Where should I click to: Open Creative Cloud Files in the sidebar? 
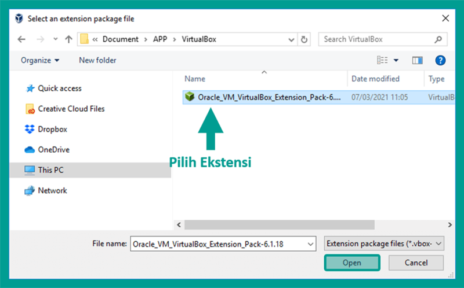click(65, 109)
